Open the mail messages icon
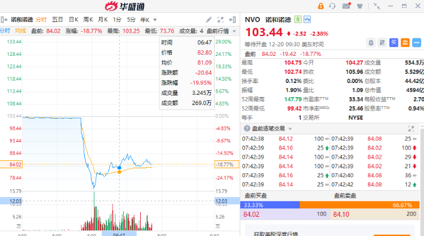 [x=347, y=6]
